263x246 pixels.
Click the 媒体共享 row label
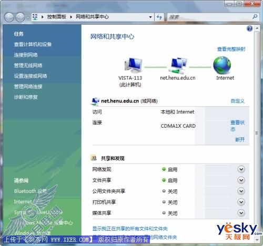coord(102,213)
